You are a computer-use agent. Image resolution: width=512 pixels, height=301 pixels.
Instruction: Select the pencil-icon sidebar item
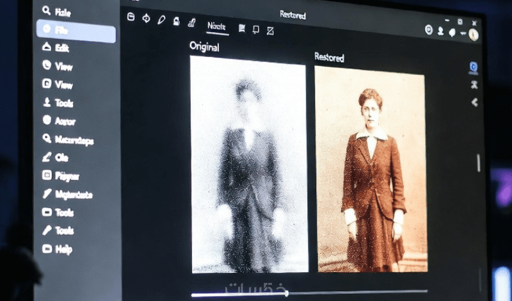[55, 158]
